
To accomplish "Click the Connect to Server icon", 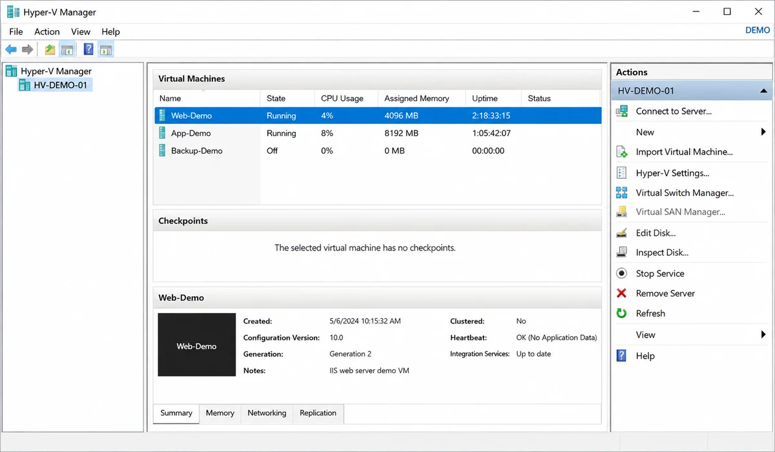I will pyautogui.click(x=622, y=111).
